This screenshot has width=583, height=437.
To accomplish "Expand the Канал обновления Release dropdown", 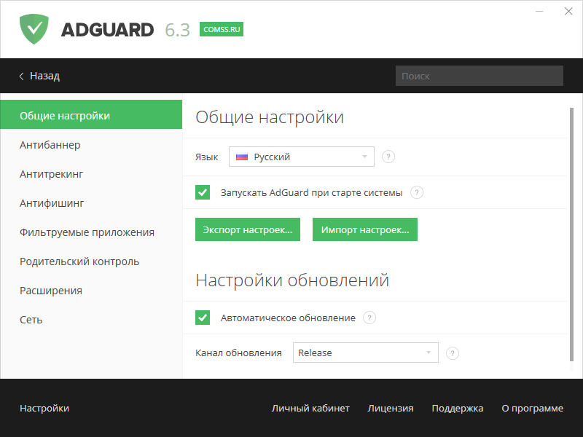I will [366, 353].
